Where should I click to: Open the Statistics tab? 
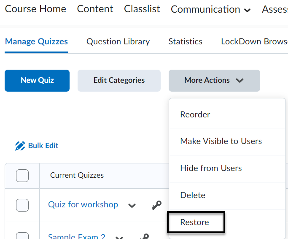click(185, 41)
